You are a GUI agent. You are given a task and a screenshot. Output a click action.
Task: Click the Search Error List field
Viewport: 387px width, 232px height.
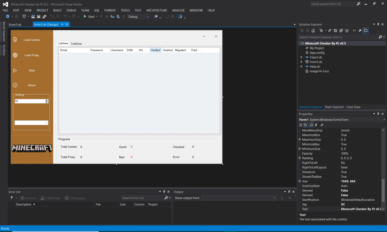point(142,198)
